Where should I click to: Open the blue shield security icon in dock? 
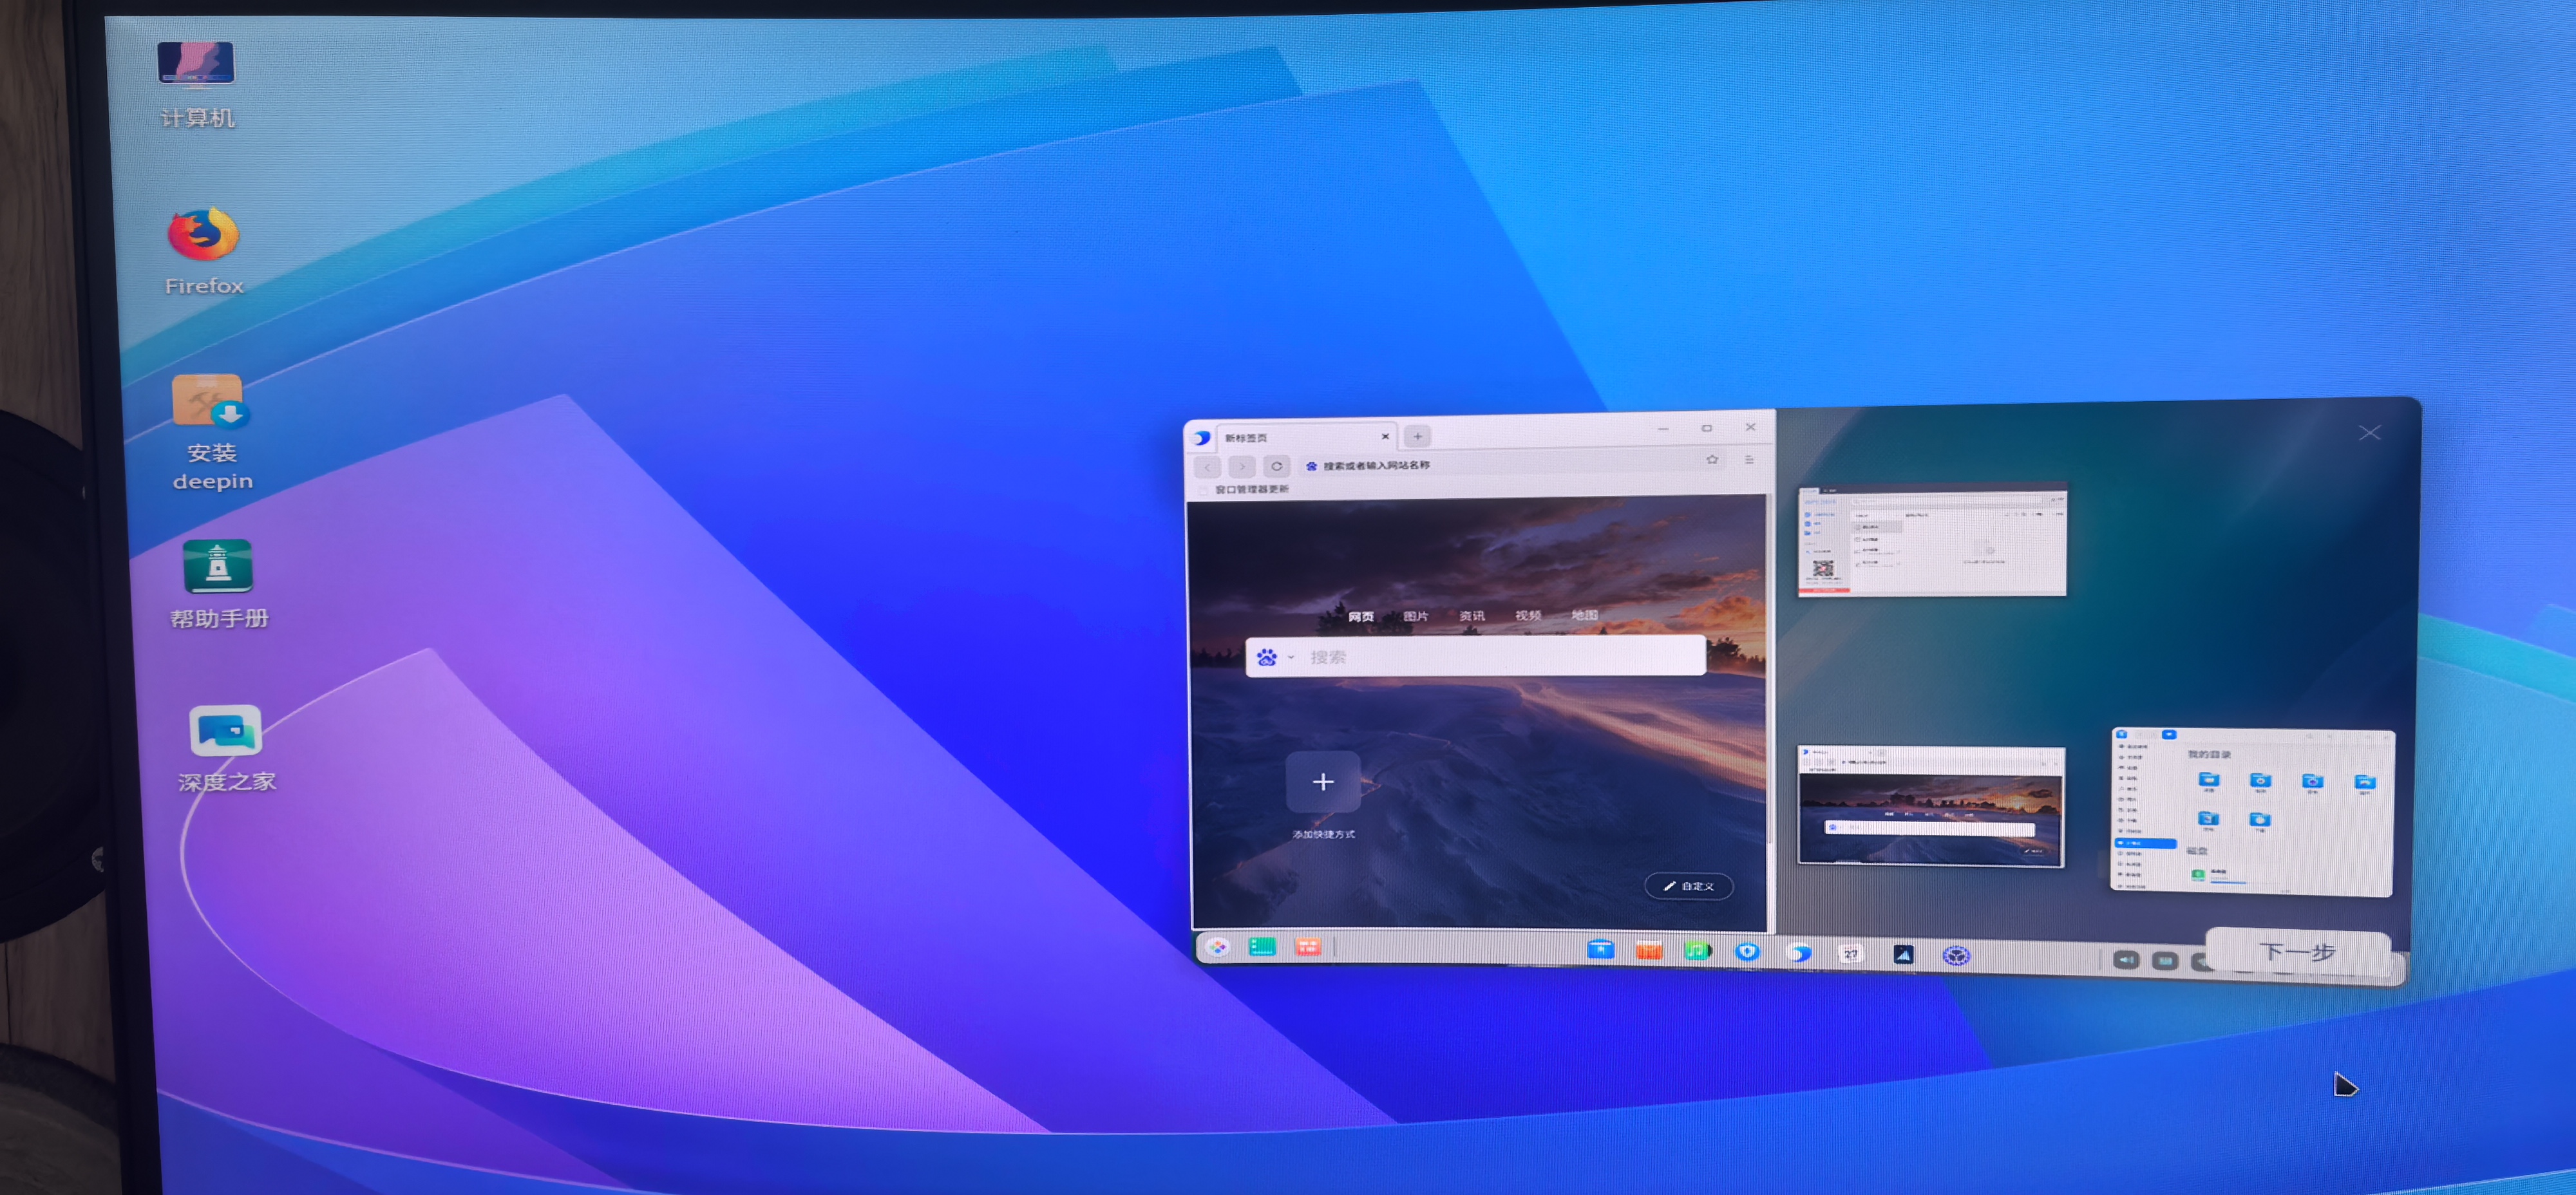tap(1747, 951)
